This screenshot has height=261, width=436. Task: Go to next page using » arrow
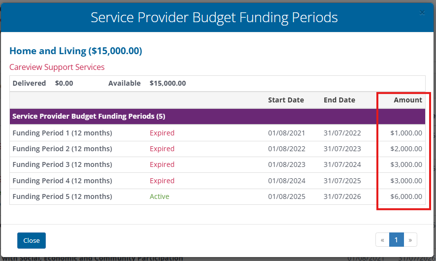(x=410, y=240)
